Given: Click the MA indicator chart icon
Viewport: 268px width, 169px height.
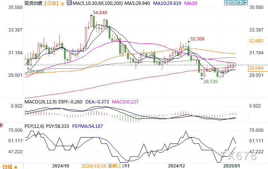Looking at the screenshot, I should click(x=68, y=3).
